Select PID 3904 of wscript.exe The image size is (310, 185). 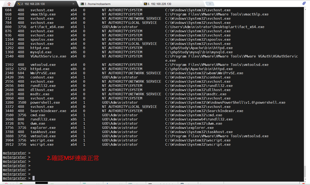(9, 140)
